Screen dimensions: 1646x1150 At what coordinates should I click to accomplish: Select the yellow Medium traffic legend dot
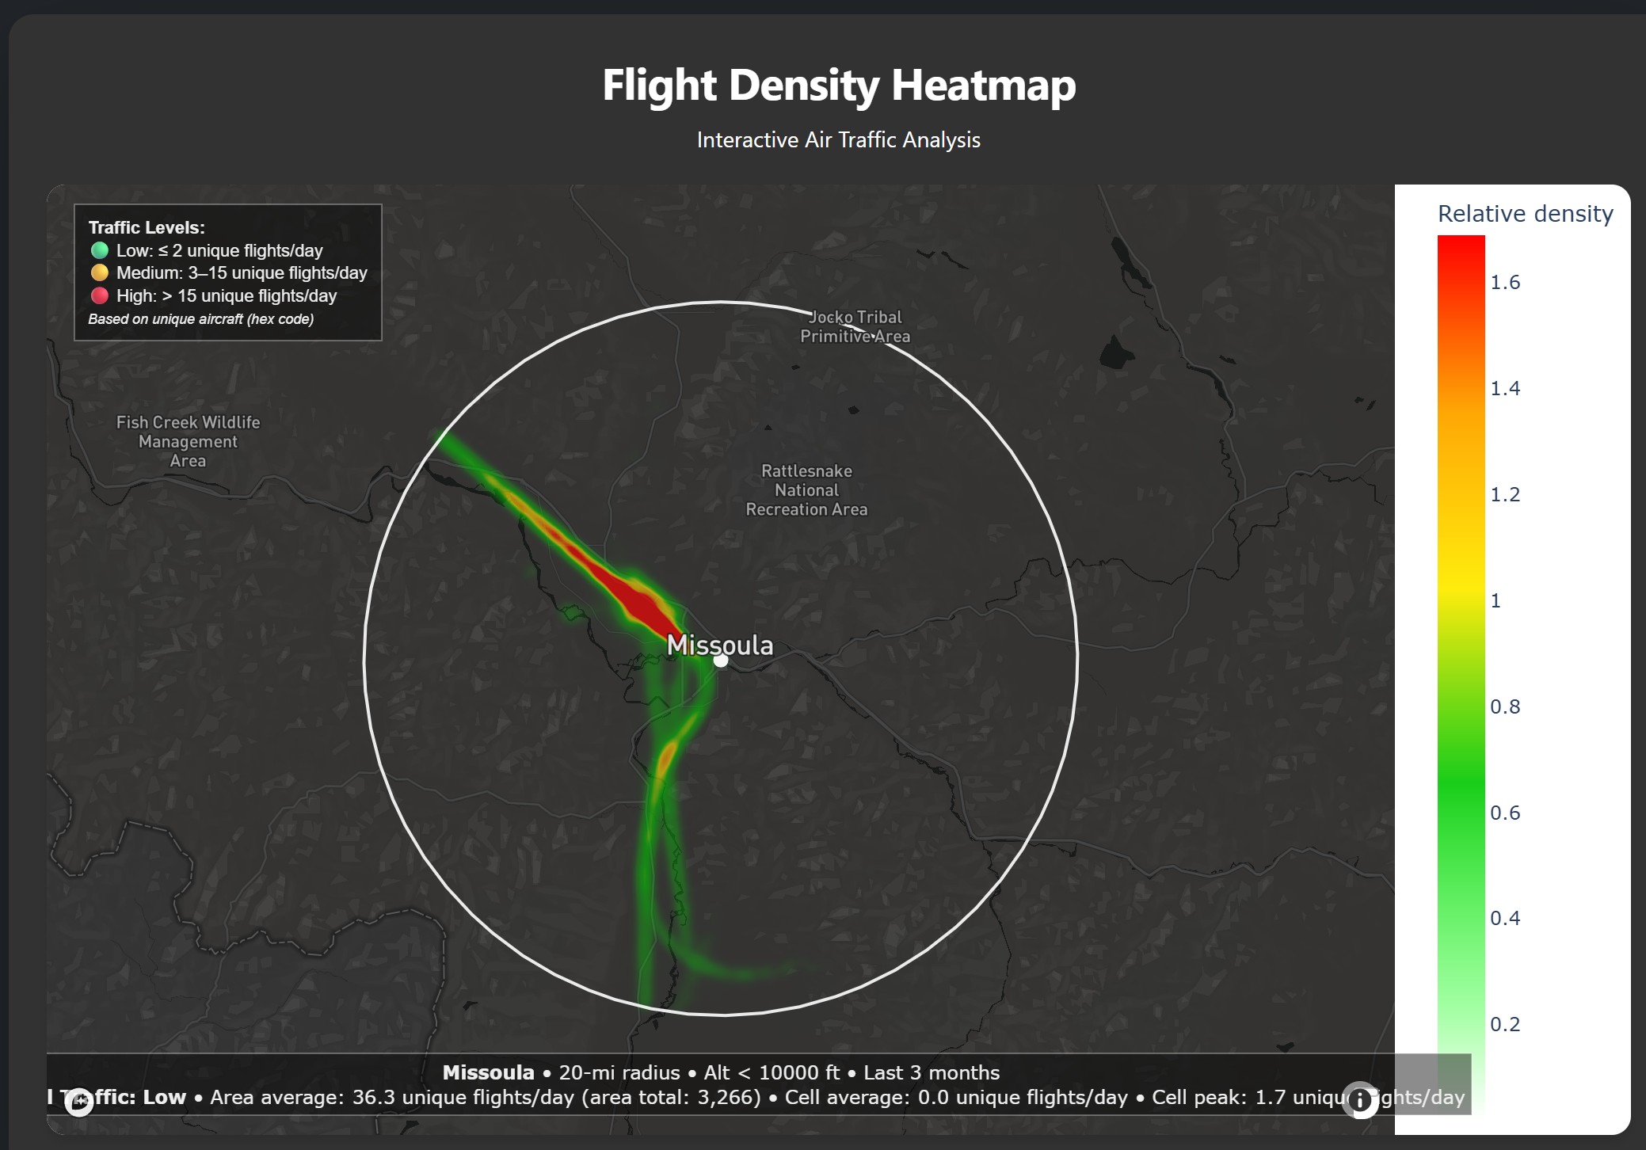[x=100, y=272]
